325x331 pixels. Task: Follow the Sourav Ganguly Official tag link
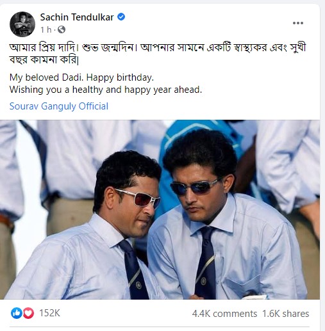click(x=59, y=106)
